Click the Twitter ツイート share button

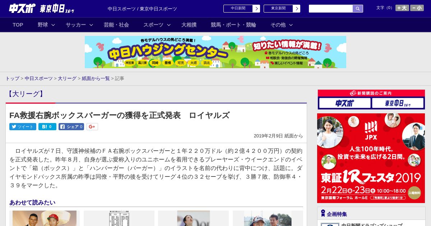[23, 127]
